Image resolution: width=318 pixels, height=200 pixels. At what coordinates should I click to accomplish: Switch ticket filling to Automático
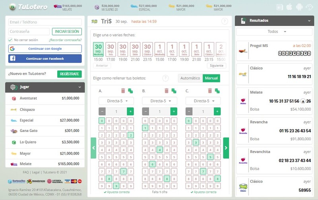point(190,78)
